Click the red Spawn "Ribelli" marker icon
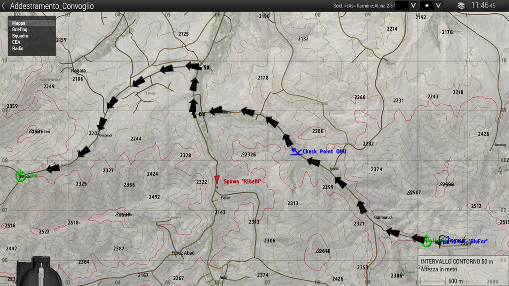 pyautogui.click(x=217, y=181)
